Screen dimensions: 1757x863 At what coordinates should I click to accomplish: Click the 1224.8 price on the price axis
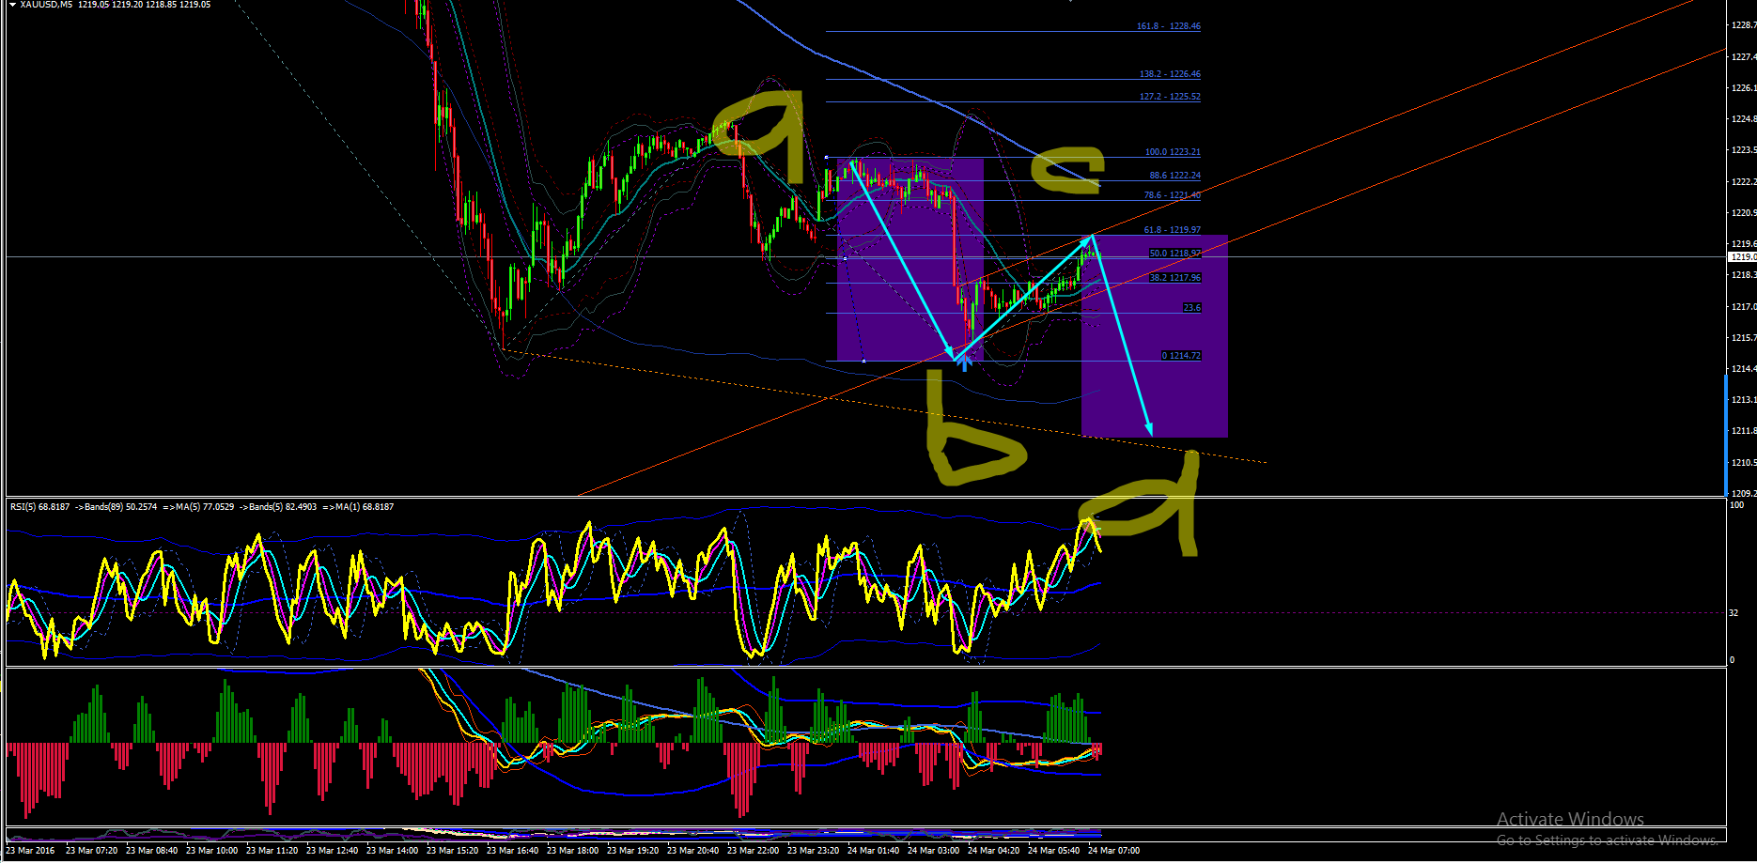[x=1743, y=119]
